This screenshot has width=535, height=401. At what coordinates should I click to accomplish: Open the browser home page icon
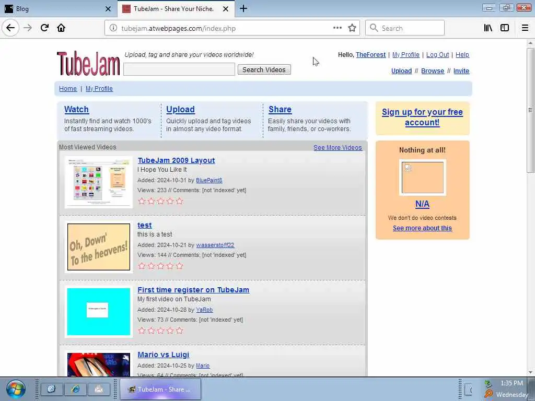61,28
